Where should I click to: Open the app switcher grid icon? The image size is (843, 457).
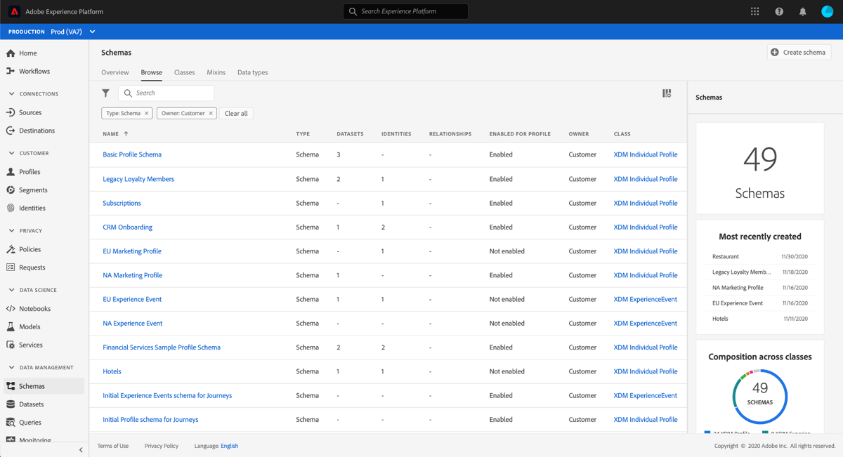coord(754,11)
